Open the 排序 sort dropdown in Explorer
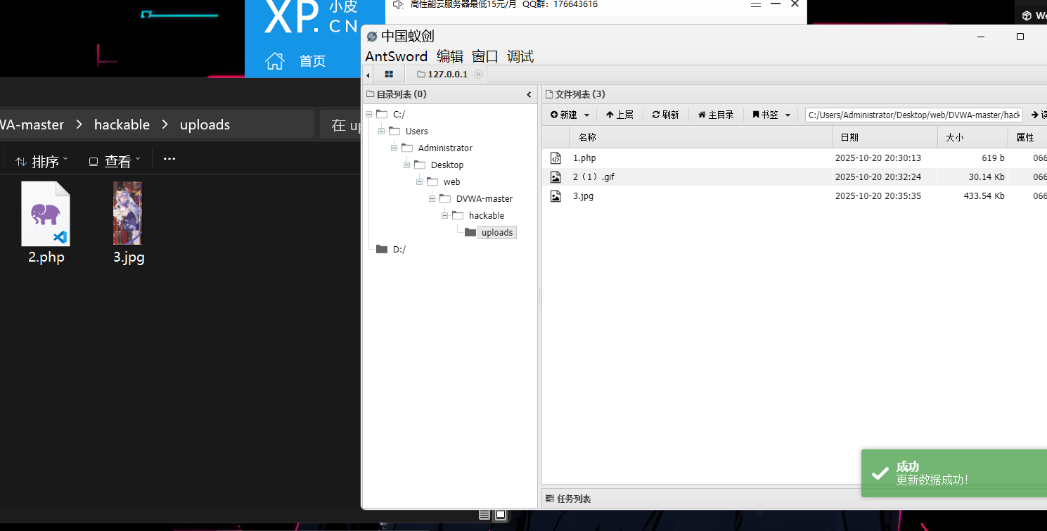 click(x=42, y=161)
